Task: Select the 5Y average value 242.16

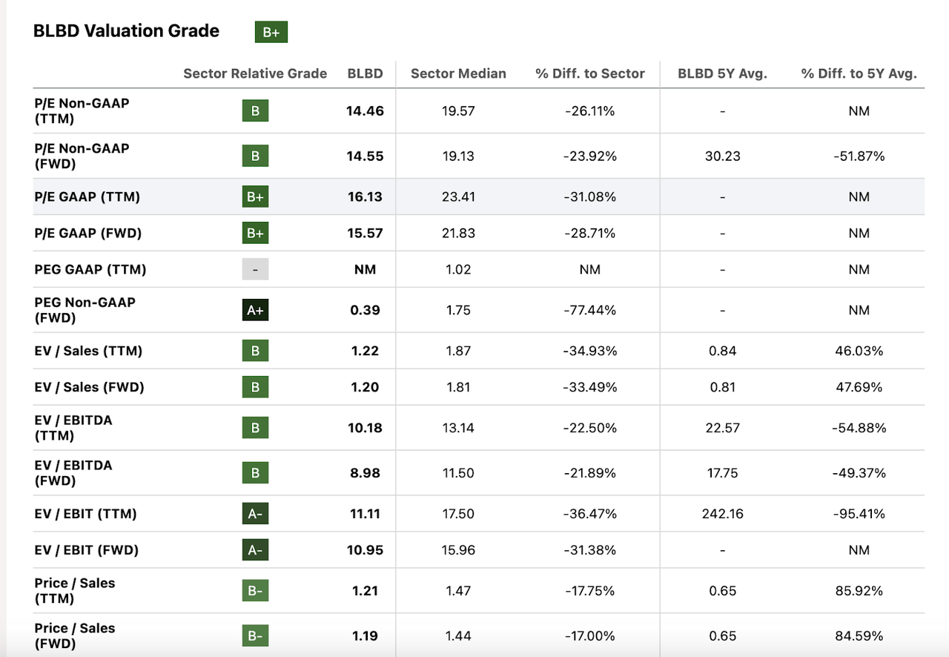Action: (x=722, y=514)
